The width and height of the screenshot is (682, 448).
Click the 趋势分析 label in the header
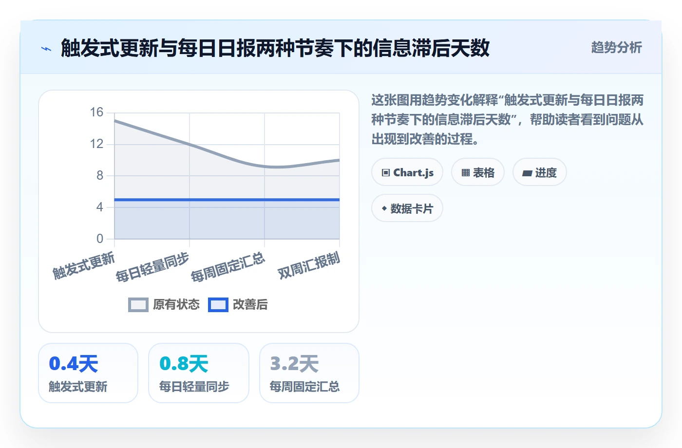[617, 47]
